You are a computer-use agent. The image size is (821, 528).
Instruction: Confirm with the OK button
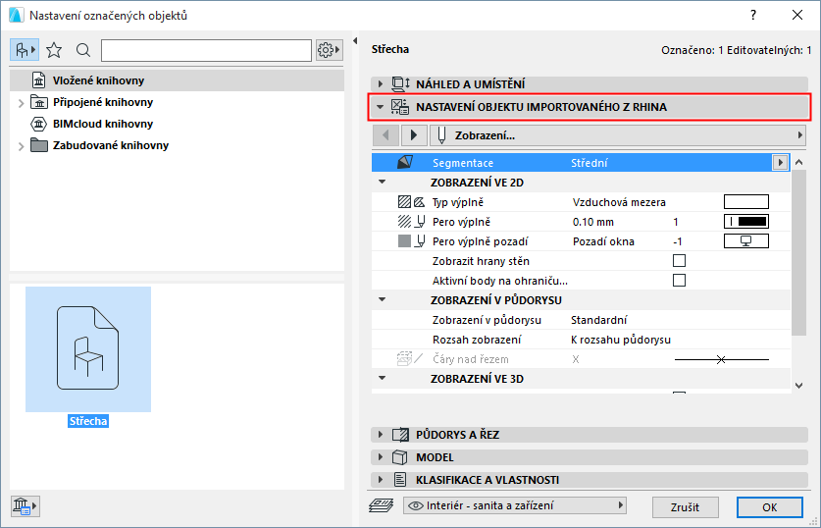point(770,507)
